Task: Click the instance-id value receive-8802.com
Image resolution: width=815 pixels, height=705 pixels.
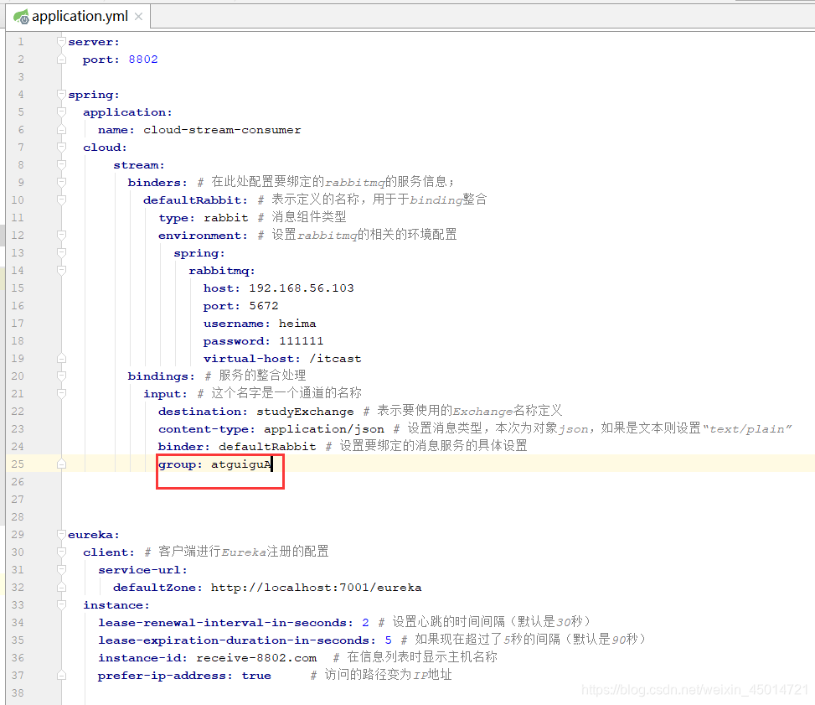Action: click(256, 658)
